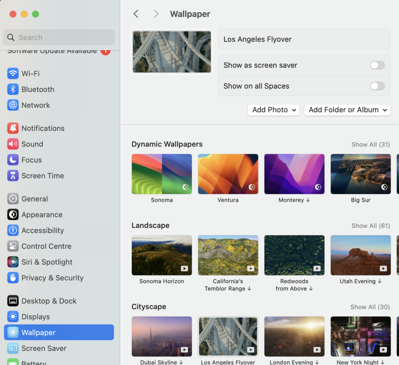Click the settings Search field

click(58, 37)
